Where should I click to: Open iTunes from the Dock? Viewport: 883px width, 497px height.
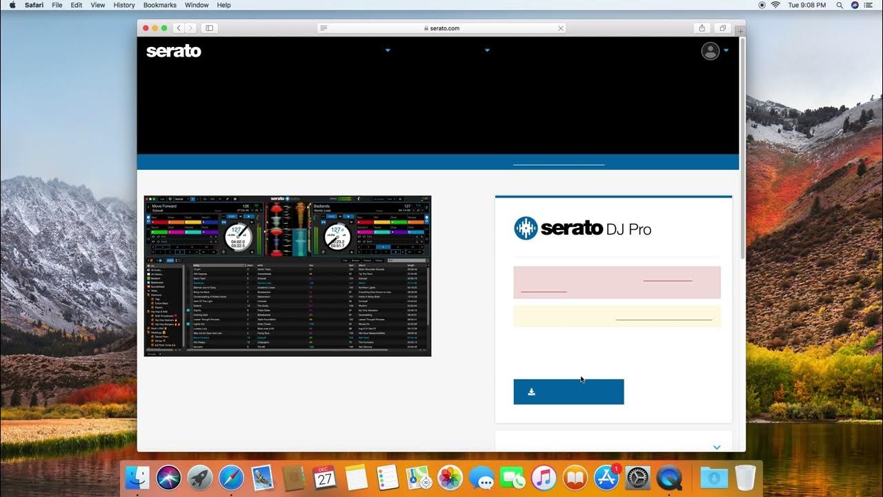[544, 478]
